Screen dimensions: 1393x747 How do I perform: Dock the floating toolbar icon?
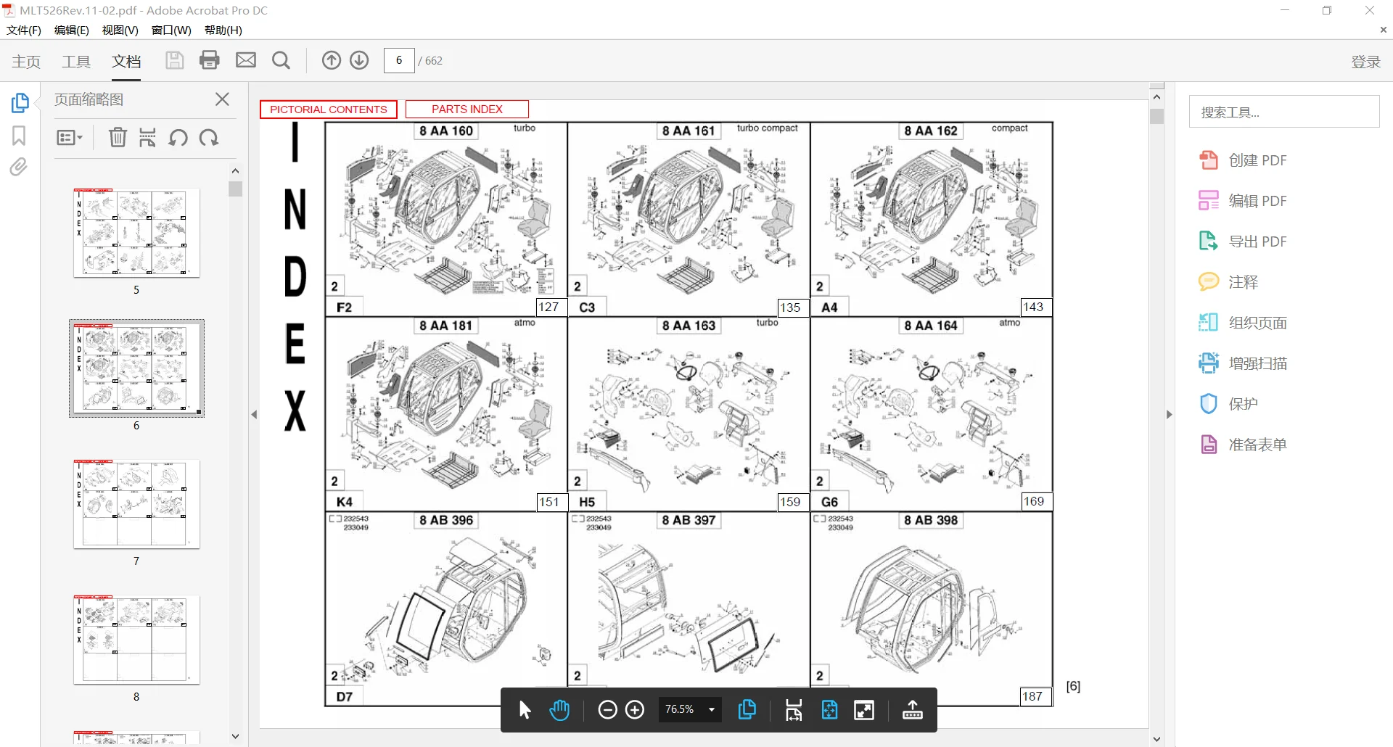[x=912, y=710]
